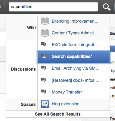Click the Discussions category label
The height and width of the screenshot is (121, 115).
click(x=23, y=69)
